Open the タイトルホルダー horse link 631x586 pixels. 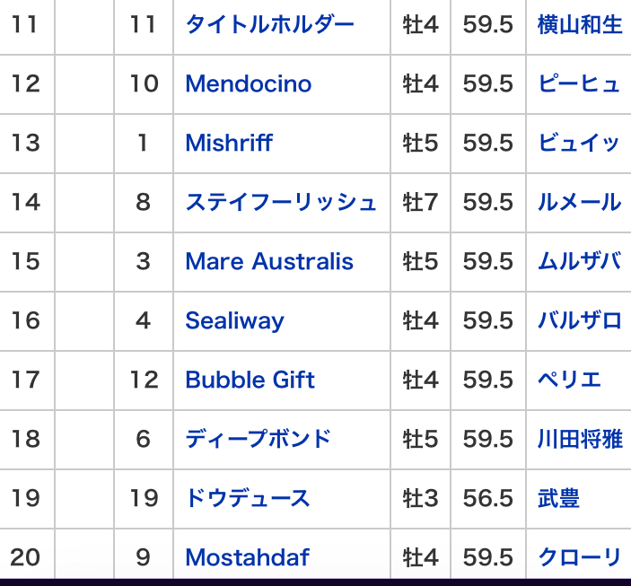pos(269,24)
